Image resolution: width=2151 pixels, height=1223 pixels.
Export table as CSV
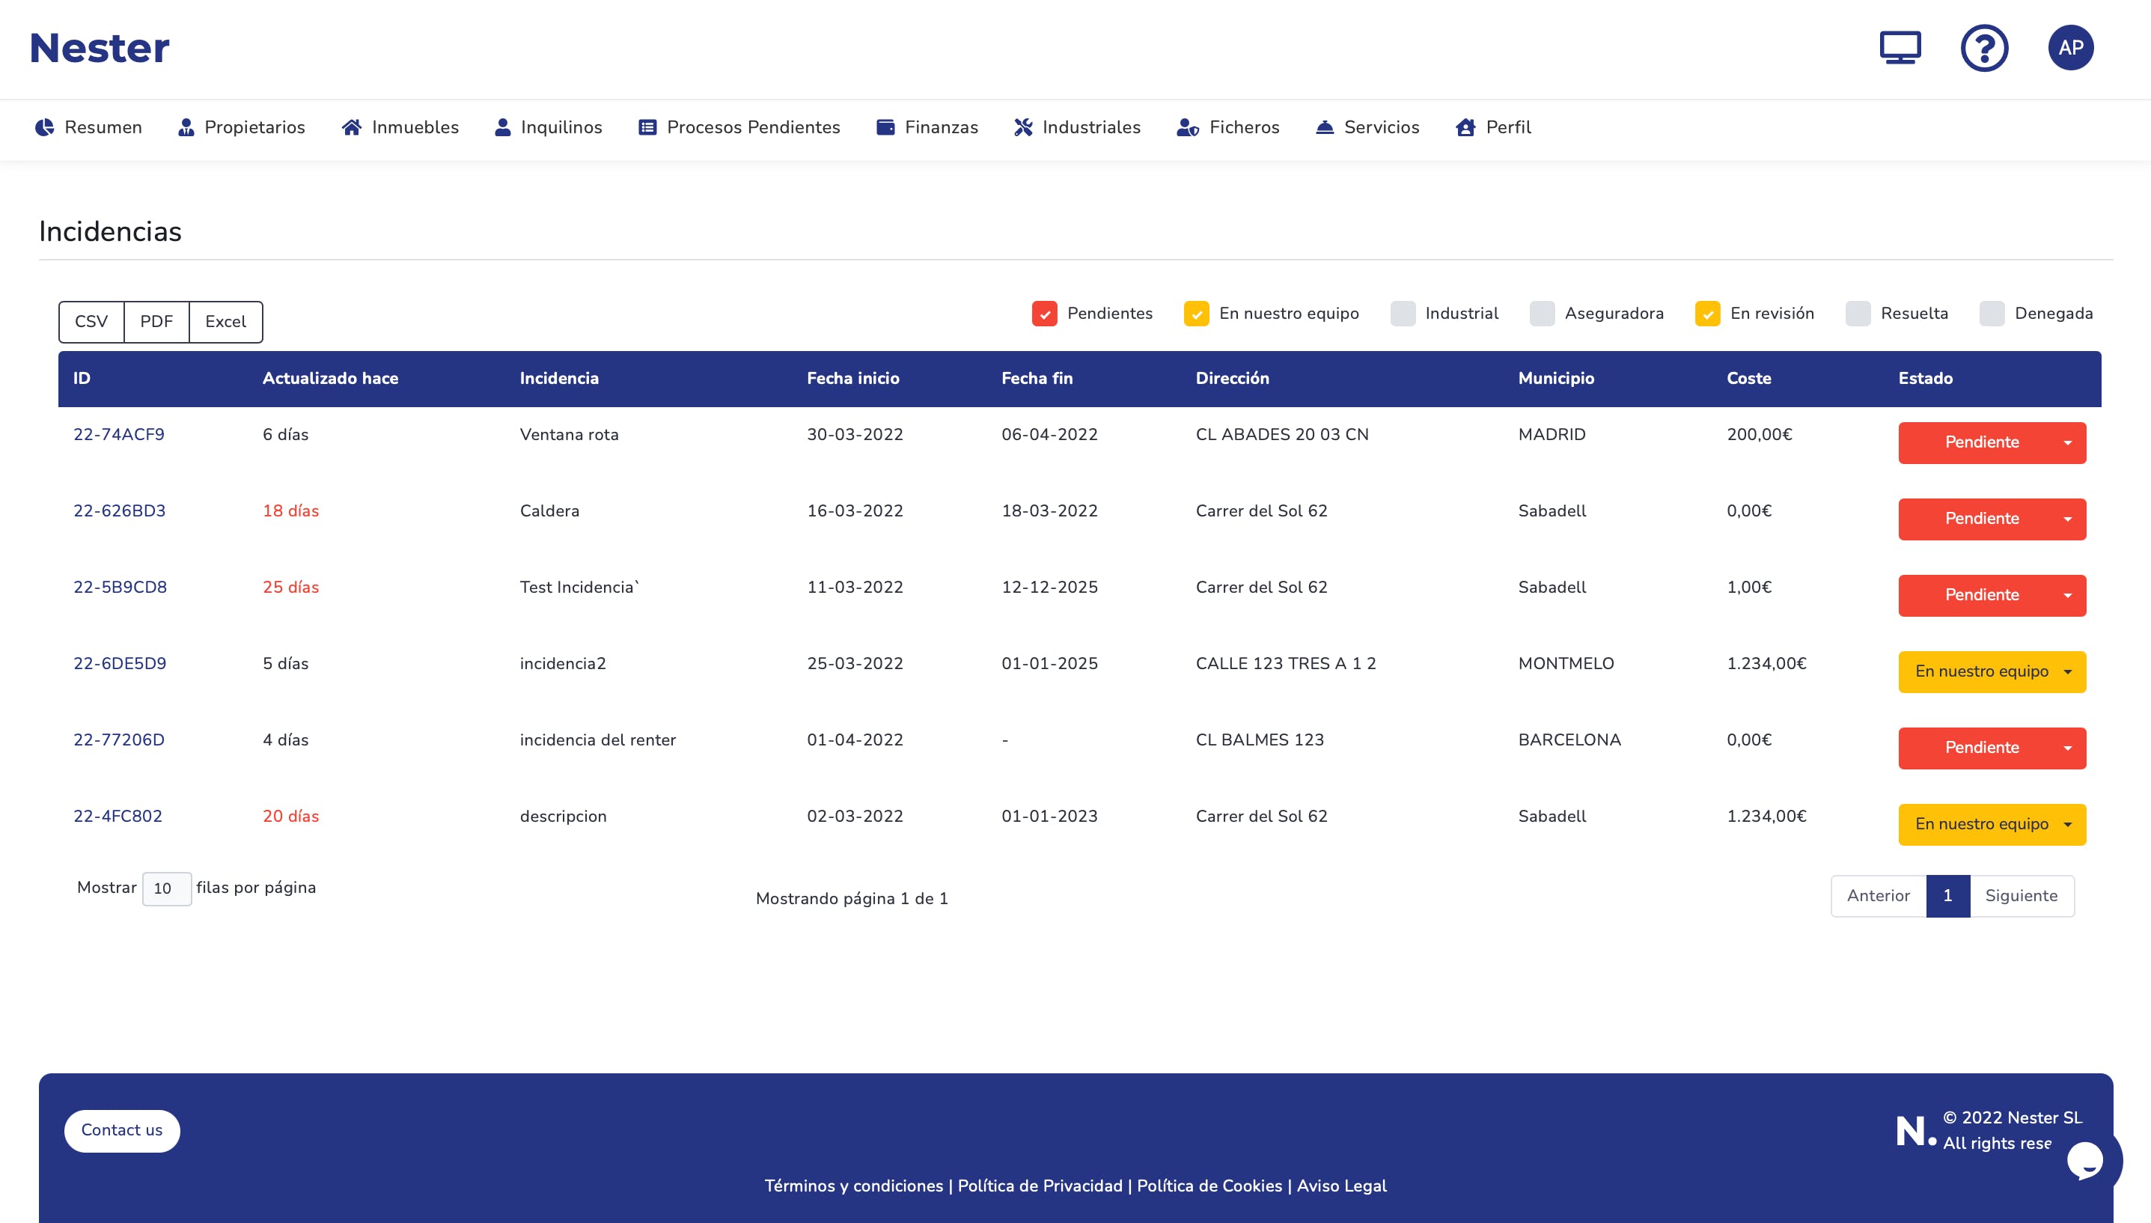click(x=91, y=322)
